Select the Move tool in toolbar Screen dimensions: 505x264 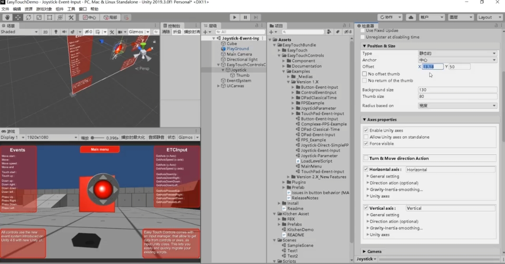(x=18, y=18)
